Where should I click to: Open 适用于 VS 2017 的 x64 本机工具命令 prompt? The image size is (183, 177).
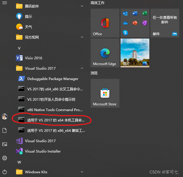click(x=51, y=120)
